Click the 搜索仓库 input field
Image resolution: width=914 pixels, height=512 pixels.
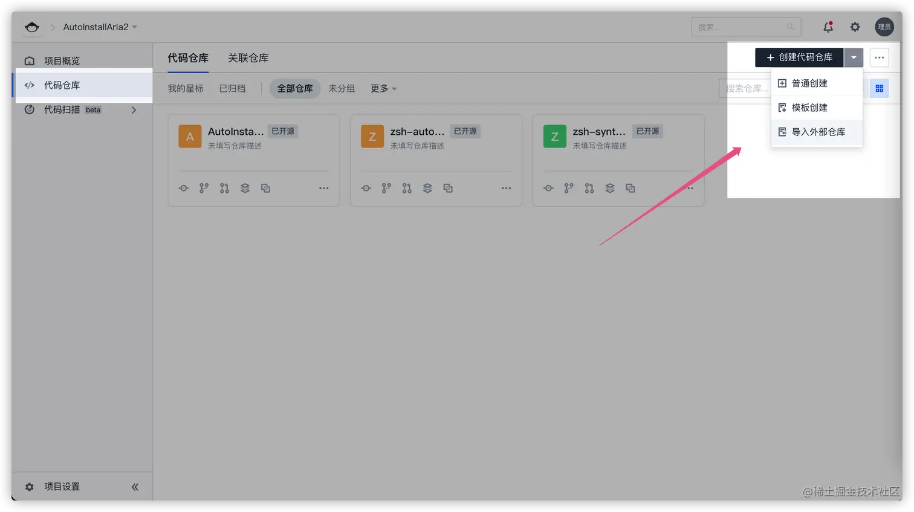pyautogui.click(x=747, y=88)
